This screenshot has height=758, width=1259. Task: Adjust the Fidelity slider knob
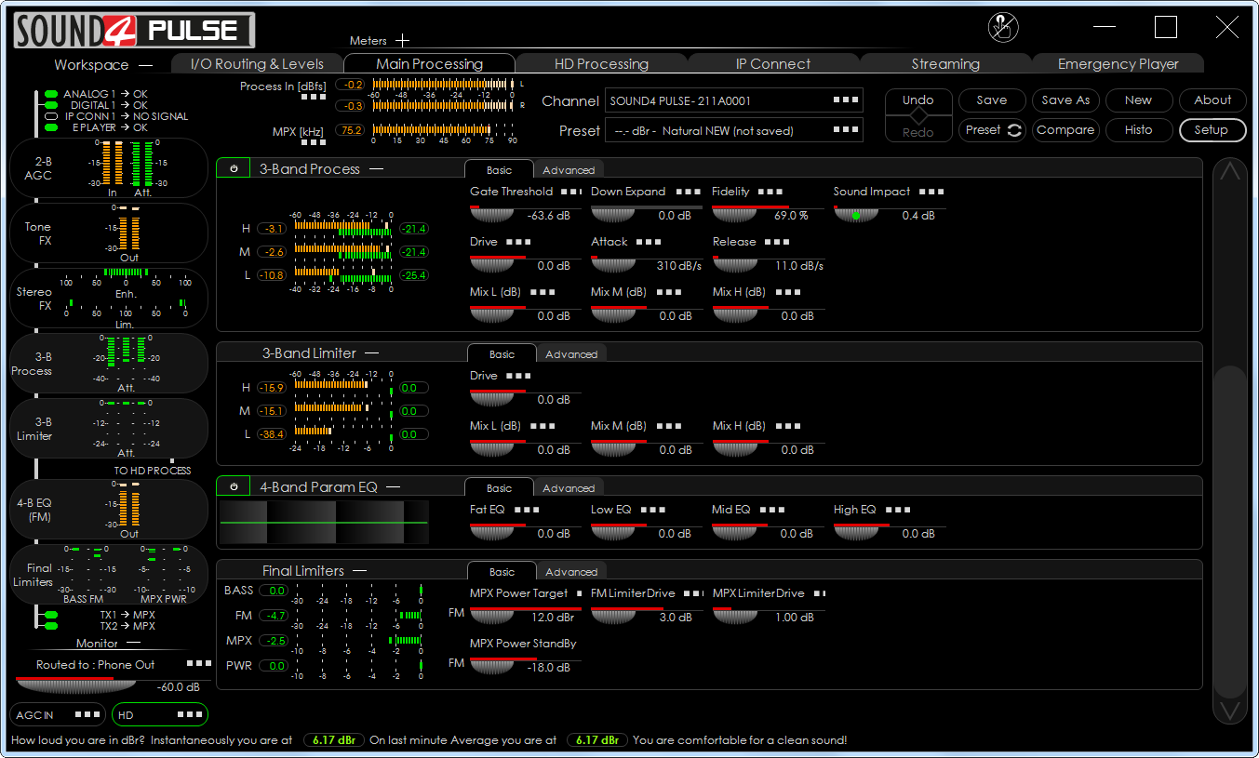(734, 215)
